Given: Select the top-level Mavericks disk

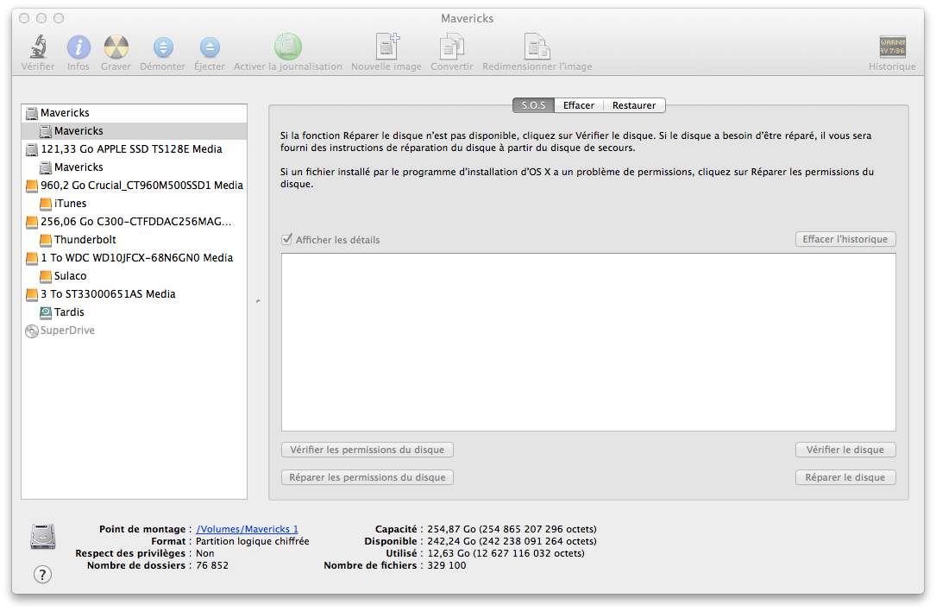Looking at the screenshot, I should pyautogui.click(x=135, y=113).
